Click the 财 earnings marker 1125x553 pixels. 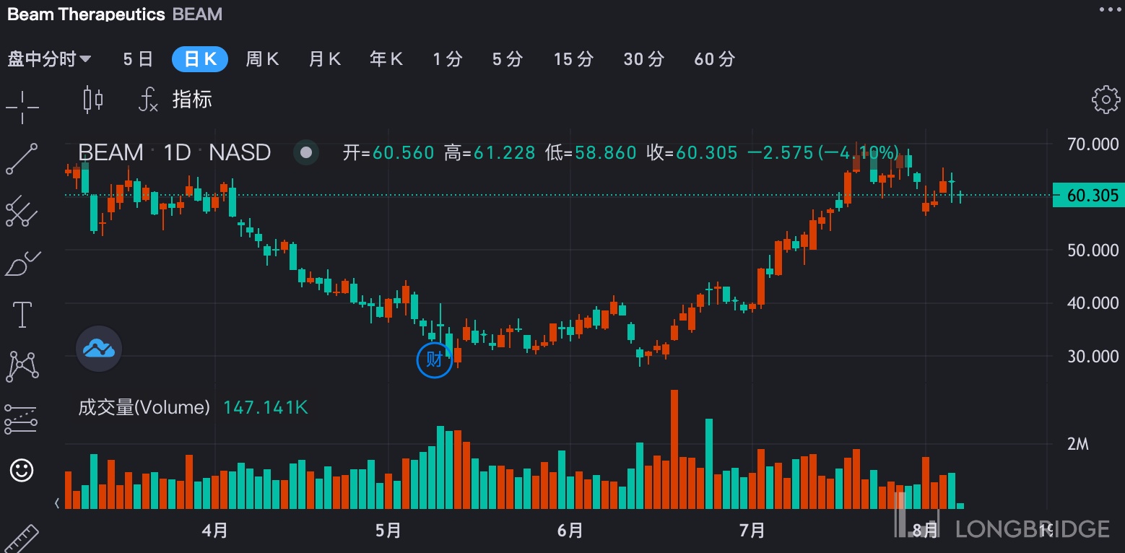point(434,360)
